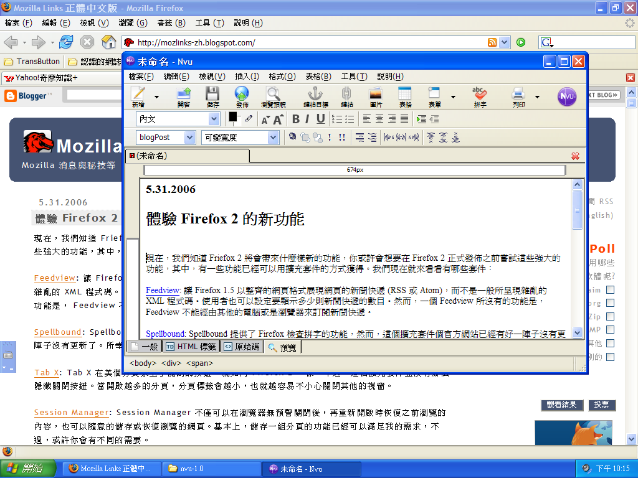Screen dimensions: 638x478
Task: Switch to 原始碼 source view tab
Action: point(242,347)
